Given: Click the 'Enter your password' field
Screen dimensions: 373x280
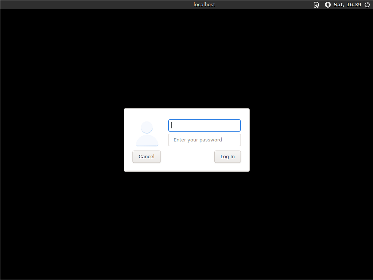Looking at the screenshot, I should point(204,140).
